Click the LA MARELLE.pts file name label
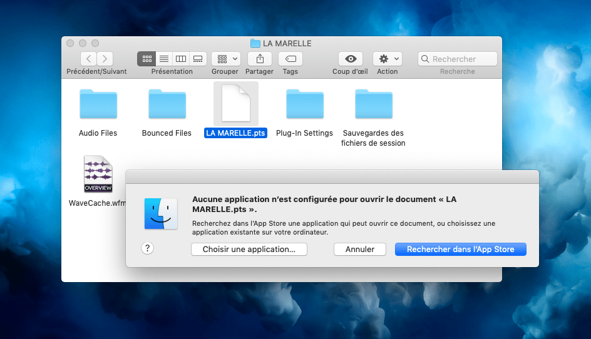Viewport: 591px width, 339px height. pos(235,133)
